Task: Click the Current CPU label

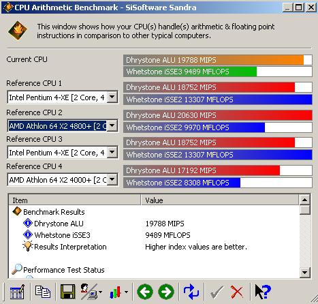Action: click(27, 59)
